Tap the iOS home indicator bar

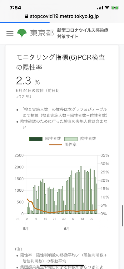[x=62, y=266]
